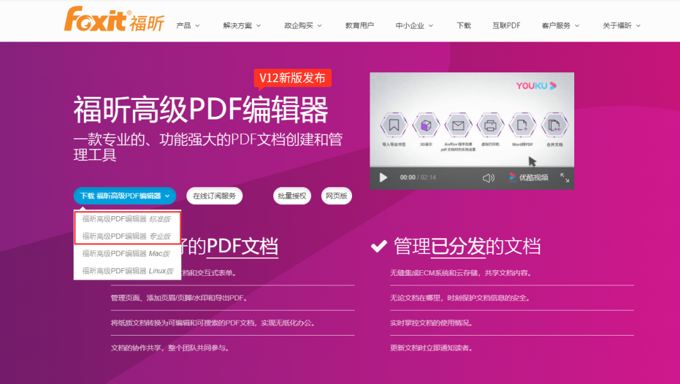Expand the 解决方案 menu
Viewport: 680px width, 384px height.
click(242, 26)
